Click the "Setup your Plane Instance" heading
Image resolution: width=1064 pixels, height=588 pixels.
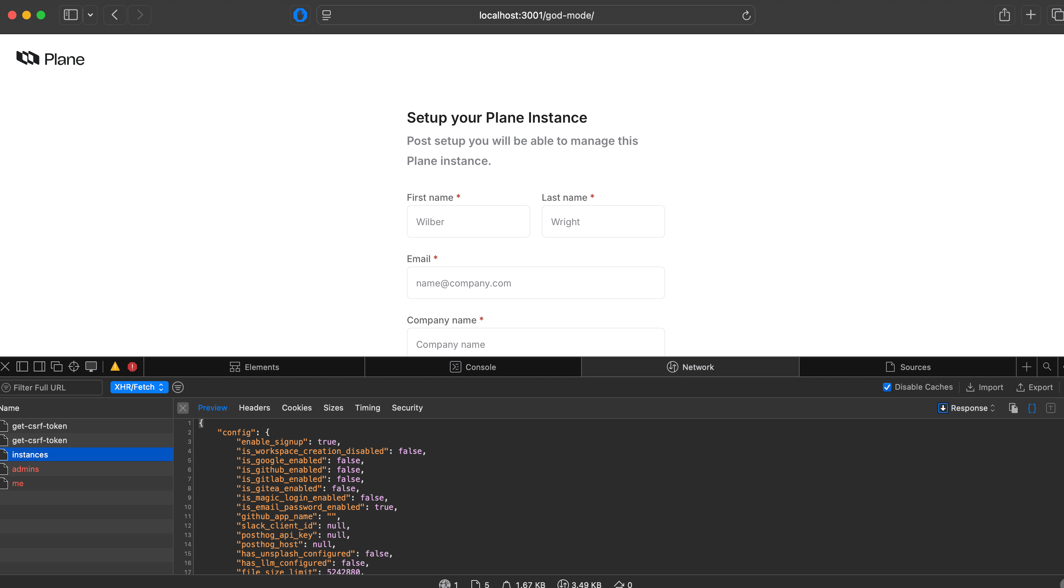497,118
